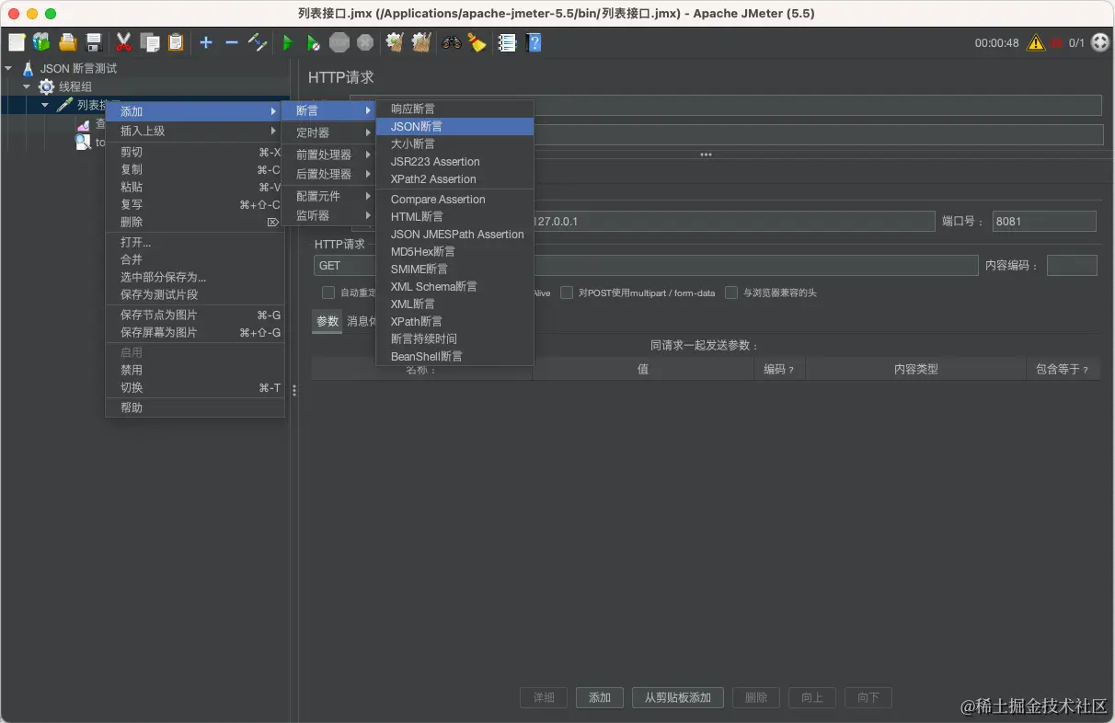
Task: Choose XPath2 Assertion menu item
Action: click(x=454, y=178)
